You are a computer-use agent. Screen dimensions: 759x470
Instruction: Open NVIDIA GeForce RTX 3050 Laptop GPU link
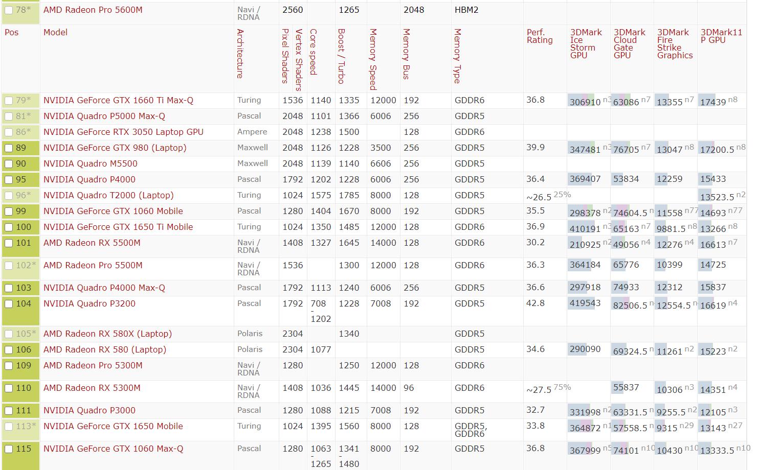point(123,132)
